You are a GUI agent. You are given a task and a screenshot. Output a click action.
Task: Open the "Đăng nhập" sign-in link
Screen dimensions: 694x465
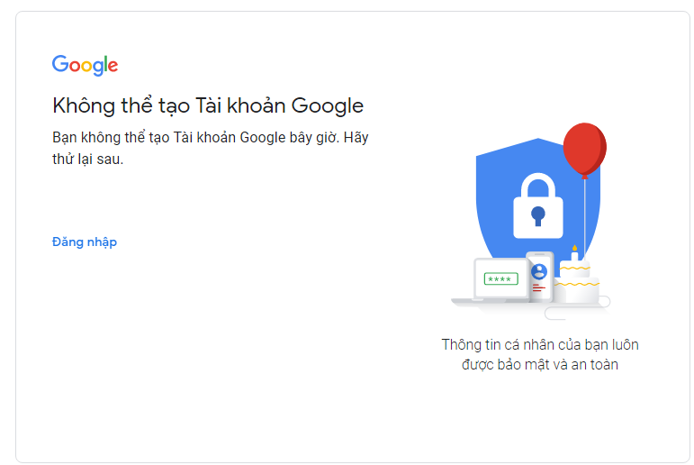[85, 242]
